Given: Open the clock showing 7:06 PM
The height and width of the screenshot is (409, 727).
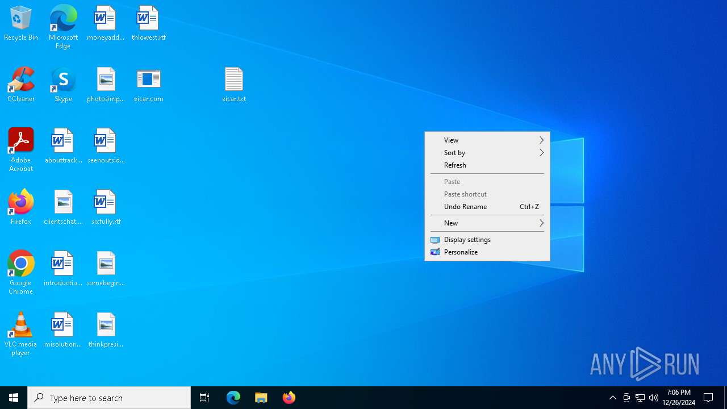Looking at the screenshot, I should pos(679,398).
